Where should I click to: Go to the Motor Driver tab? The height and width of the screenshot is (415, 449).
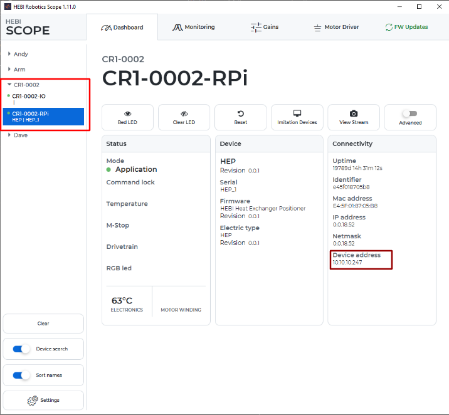point(336,27)
